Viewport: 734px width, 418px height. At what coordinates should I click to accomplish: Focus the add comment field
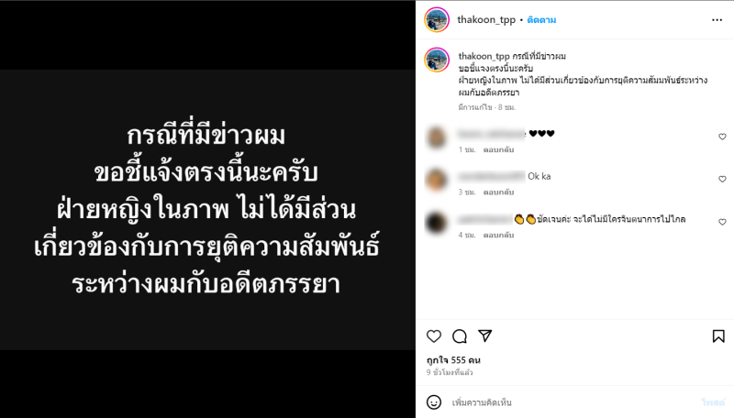(573, 402)
